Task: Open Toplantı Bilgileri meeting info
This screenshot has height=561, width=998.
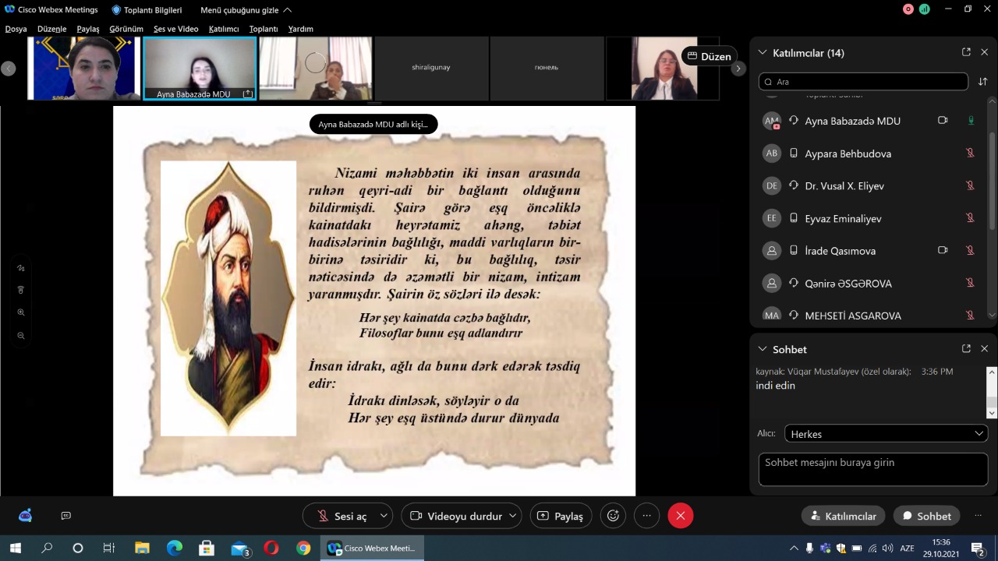Action: click(x=147, y=10)
